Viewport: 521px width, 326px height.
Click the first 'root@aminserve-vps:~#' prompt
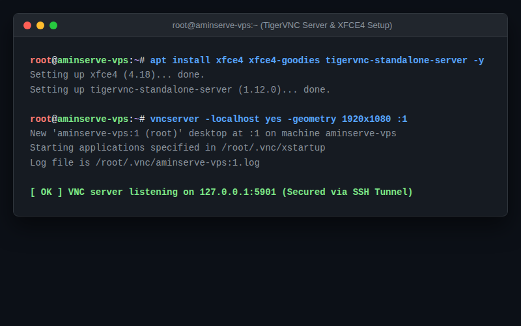click(87, 60)
